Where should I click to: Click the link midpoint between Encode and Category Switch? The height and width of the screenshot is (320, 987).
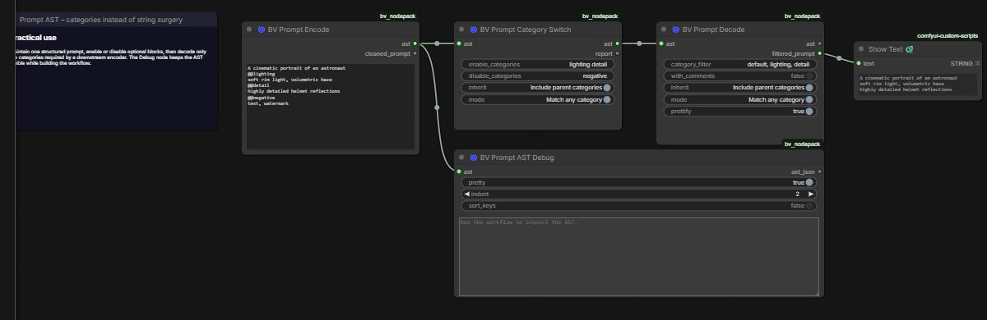(437, 43)
